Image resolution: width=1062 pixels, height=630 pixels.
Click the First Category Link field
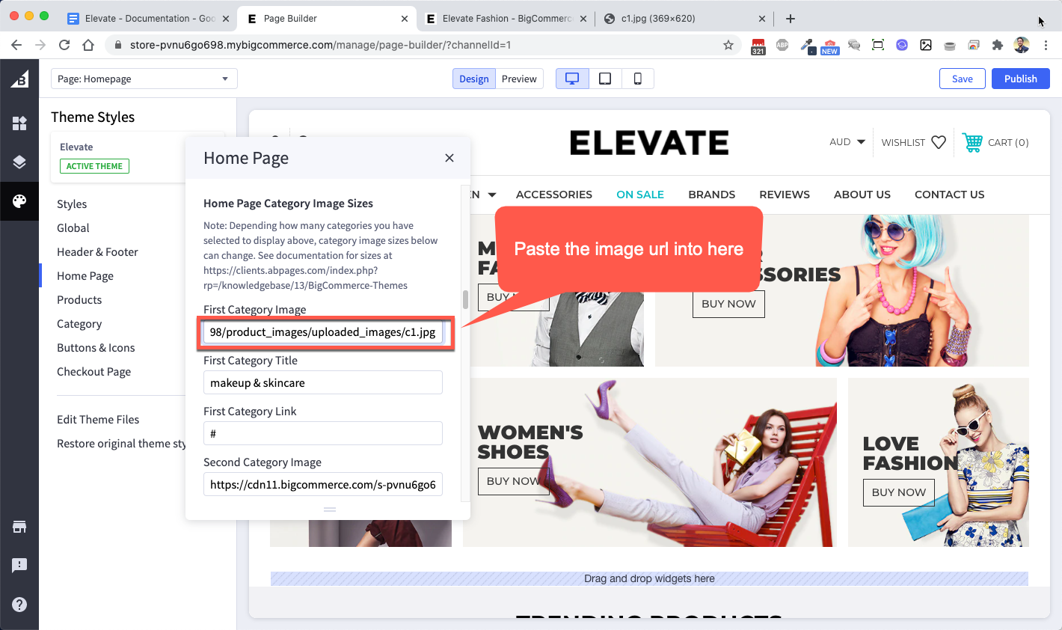click(323, 434)
